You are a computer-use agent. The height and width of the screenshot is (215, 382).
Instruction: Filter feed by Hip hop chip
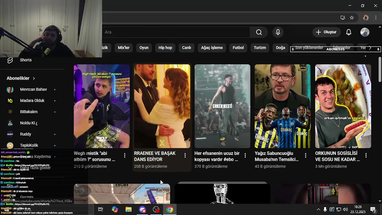(165, 48)
